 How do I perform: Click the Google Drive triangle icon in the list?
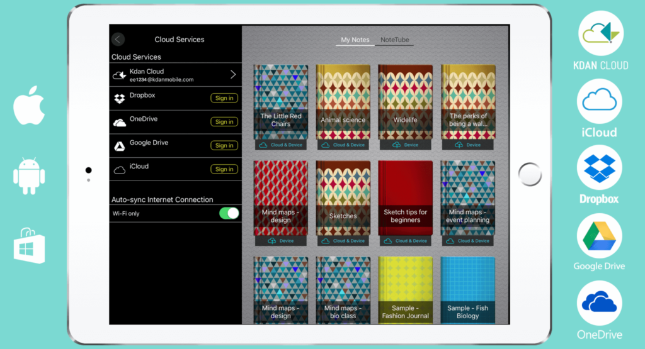click(x=119, y=146)
